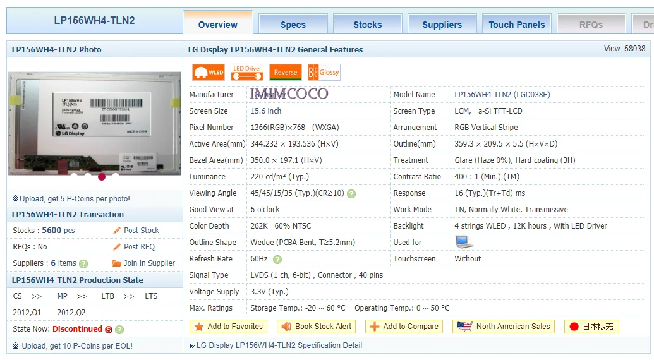This screenshot has height=360, width=654.
Task: Click help icon next to Discontinued state
Action: (119, 330)
